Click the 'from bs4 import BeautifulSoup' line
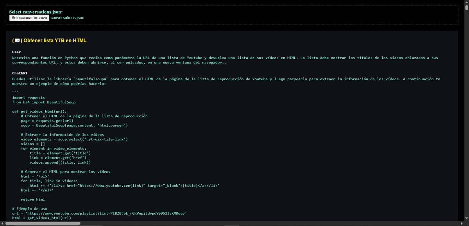 (44, 102)
